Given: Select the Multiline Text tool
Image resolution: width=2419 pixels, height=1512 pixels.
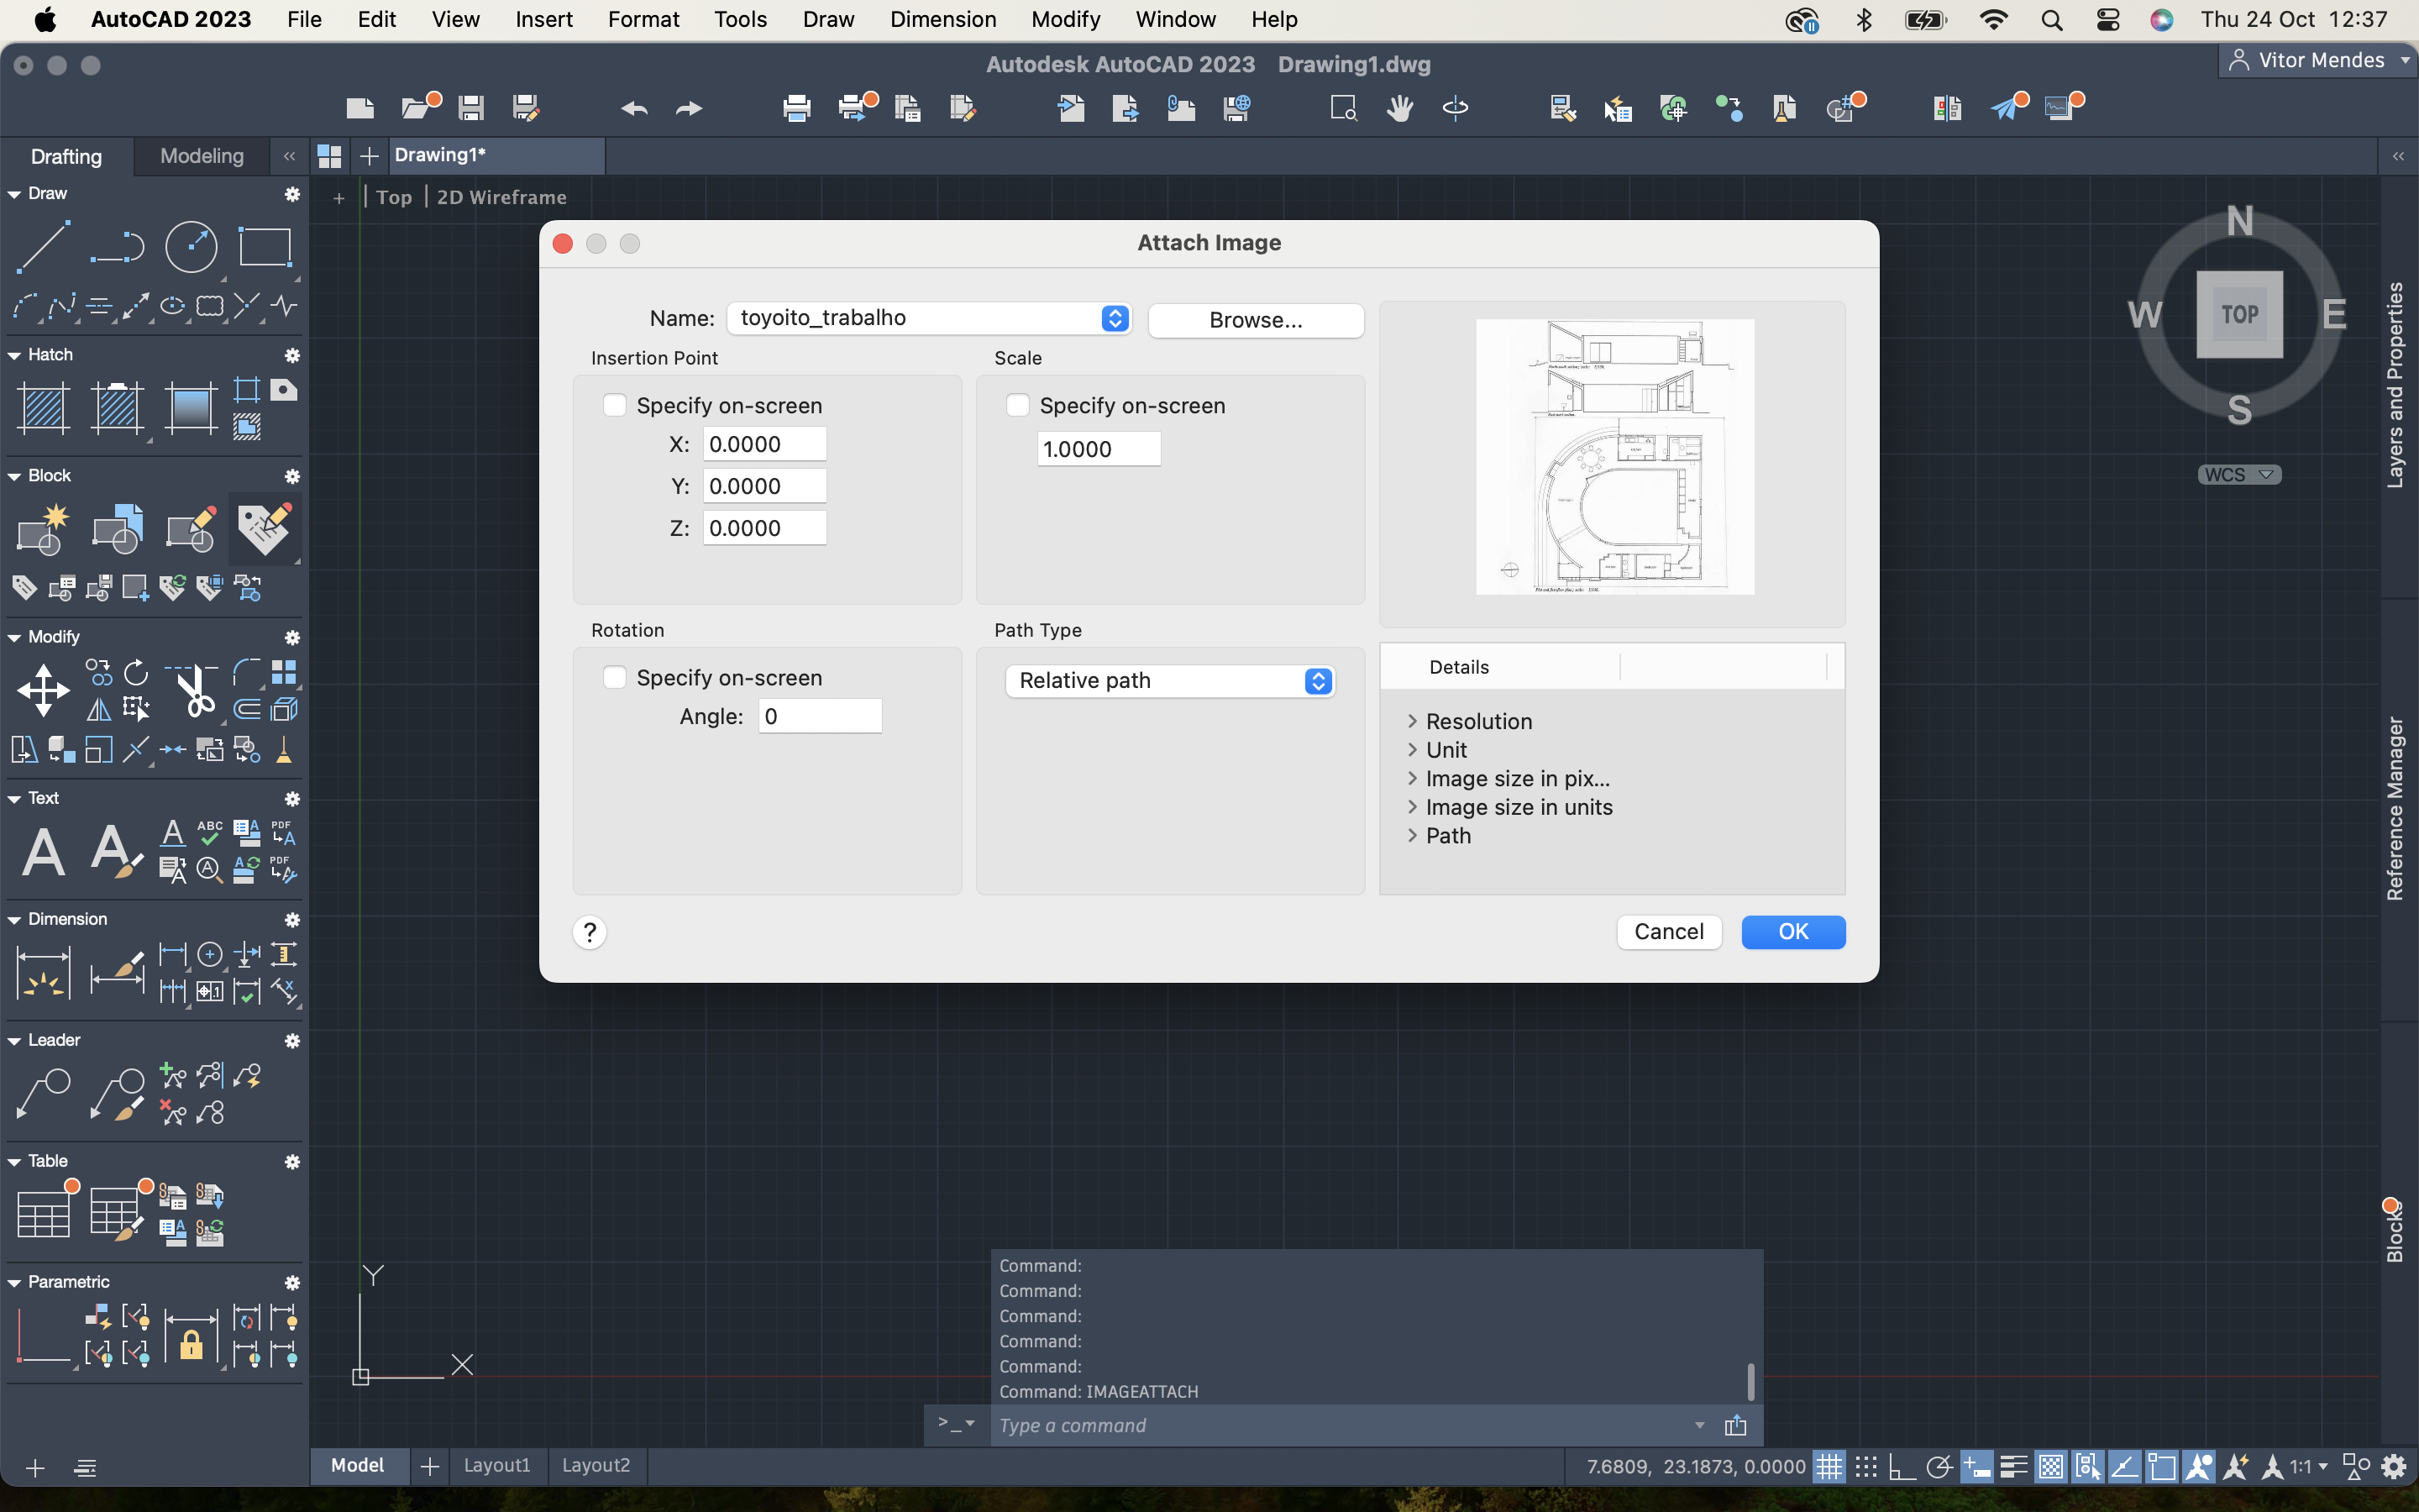Looking at the screenshot, I should click(x=43, y=852).
